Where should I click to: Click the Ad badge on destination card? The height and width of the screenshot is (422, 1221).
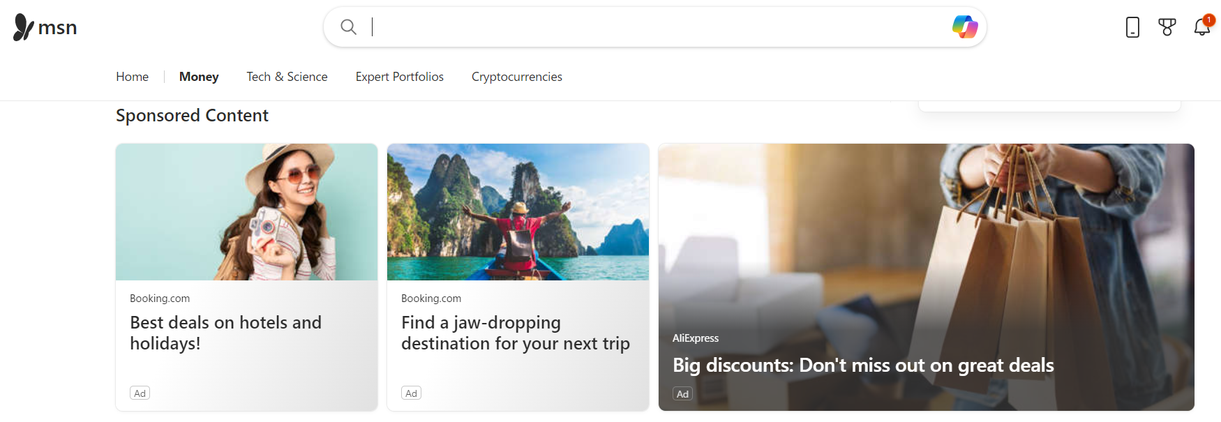411,393
